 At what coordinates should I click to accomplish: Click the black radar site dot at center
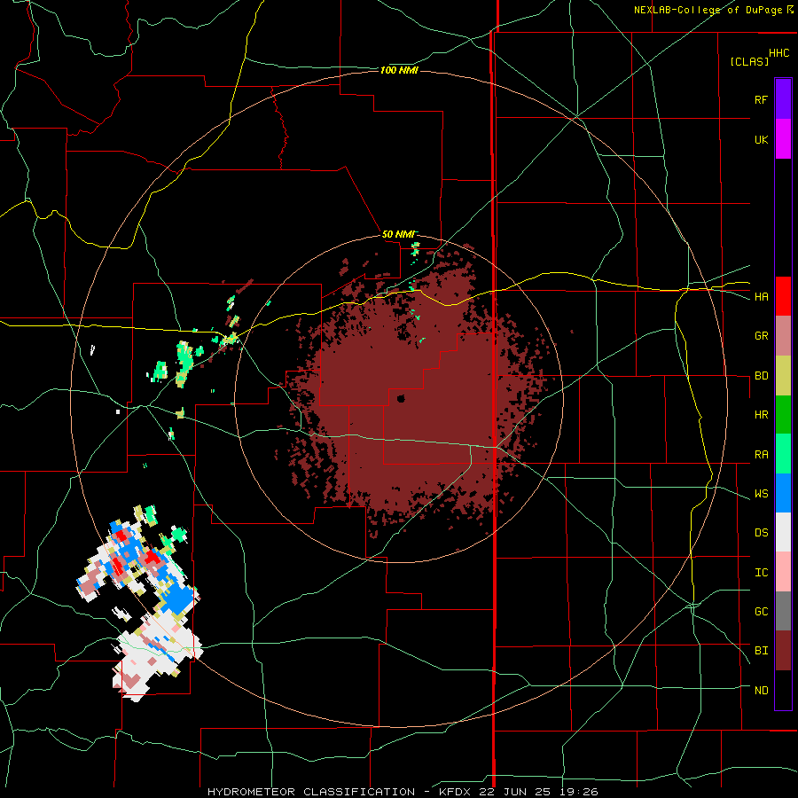click(401, 398)
